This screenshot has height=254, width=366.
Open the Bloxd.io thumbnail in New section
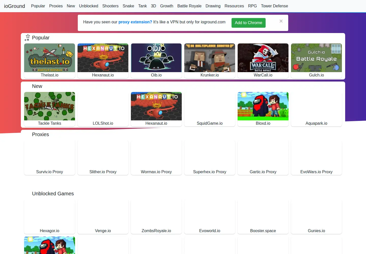click(x=263, y=106)
